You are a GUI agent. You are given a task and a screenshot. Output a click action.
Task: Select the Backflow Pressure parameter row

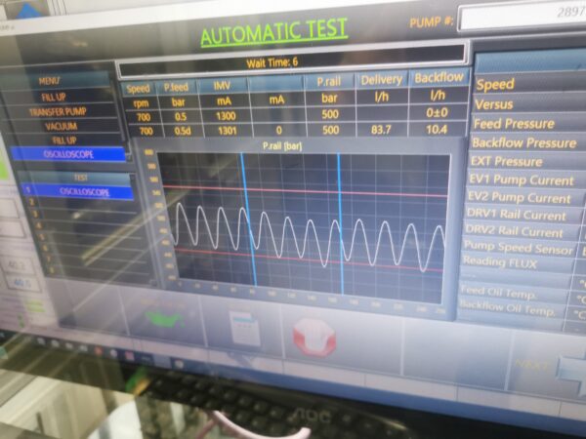click(524, 142)
